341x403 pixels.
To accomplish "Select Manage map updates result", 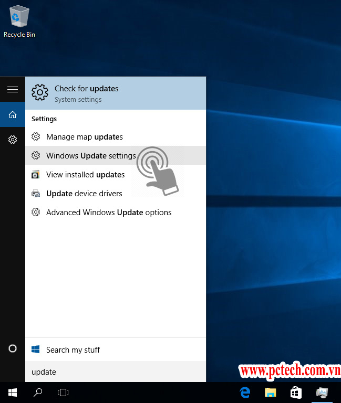I will point(84,137).
